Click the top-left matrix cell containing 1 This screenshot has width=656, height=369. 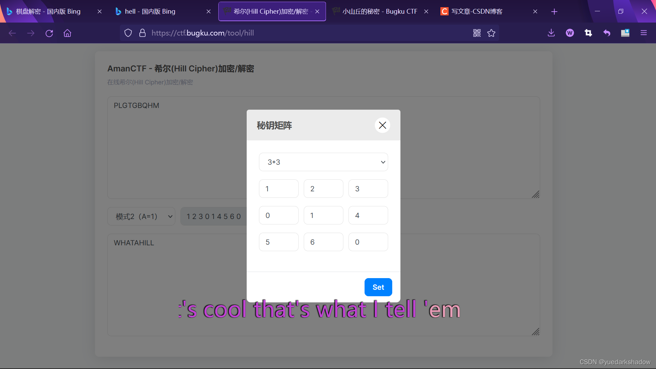(278, 189)
